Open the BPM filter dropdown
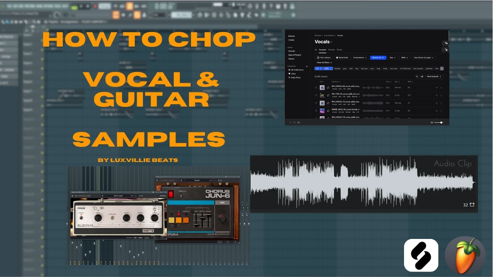Viewport: 493px width, 277px height. [x=405, y=58]
